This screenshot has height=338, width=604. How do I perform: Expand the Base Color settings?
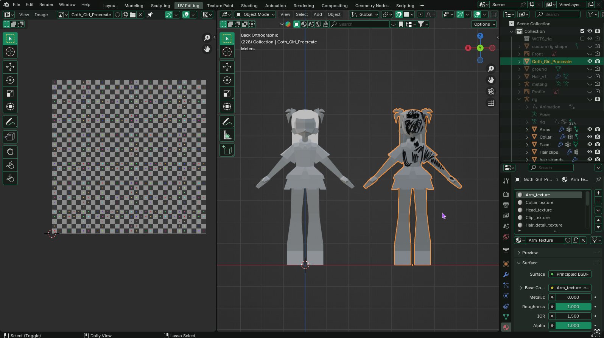click(x=521, y=288)
